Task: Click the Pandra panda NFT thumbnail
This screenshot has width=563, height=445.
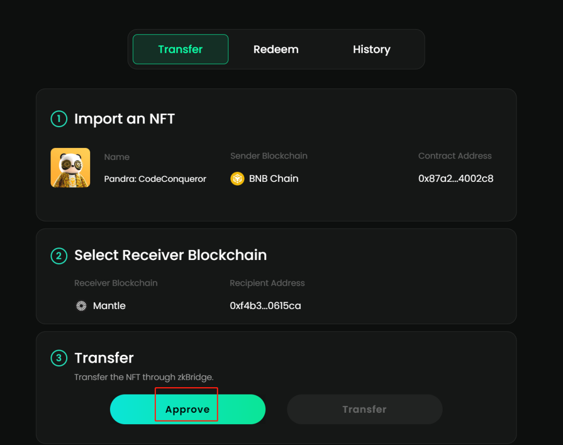Action: (70, 168)
